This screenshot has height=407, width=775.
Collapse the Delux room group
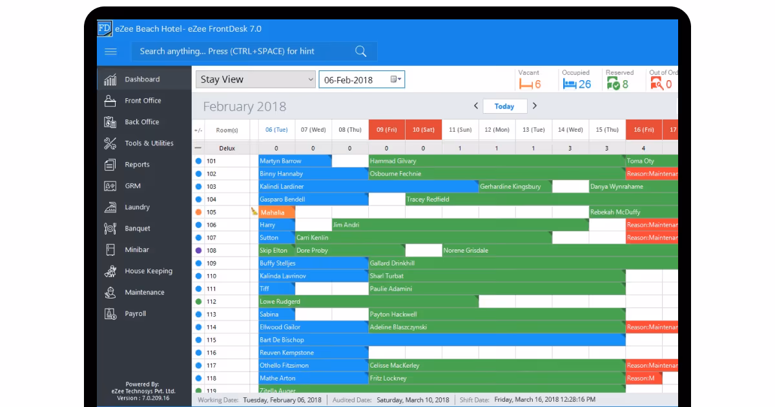[x=198, y=148]
